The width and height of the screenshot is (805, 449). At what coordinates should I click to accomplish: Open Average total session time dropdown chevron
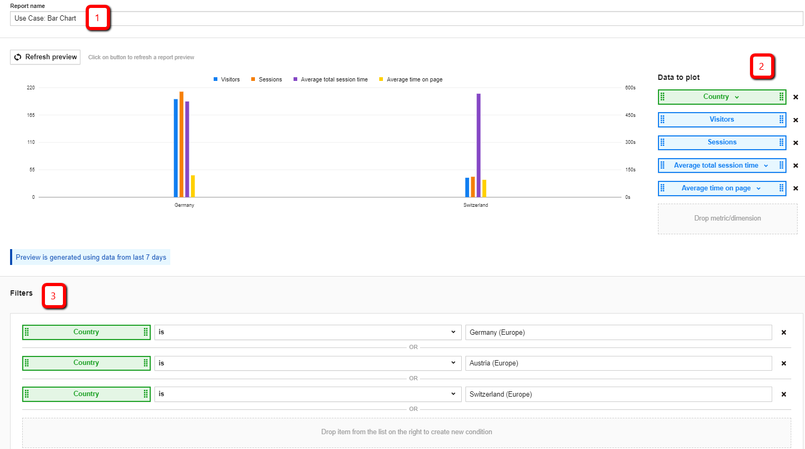pos(766,166)
